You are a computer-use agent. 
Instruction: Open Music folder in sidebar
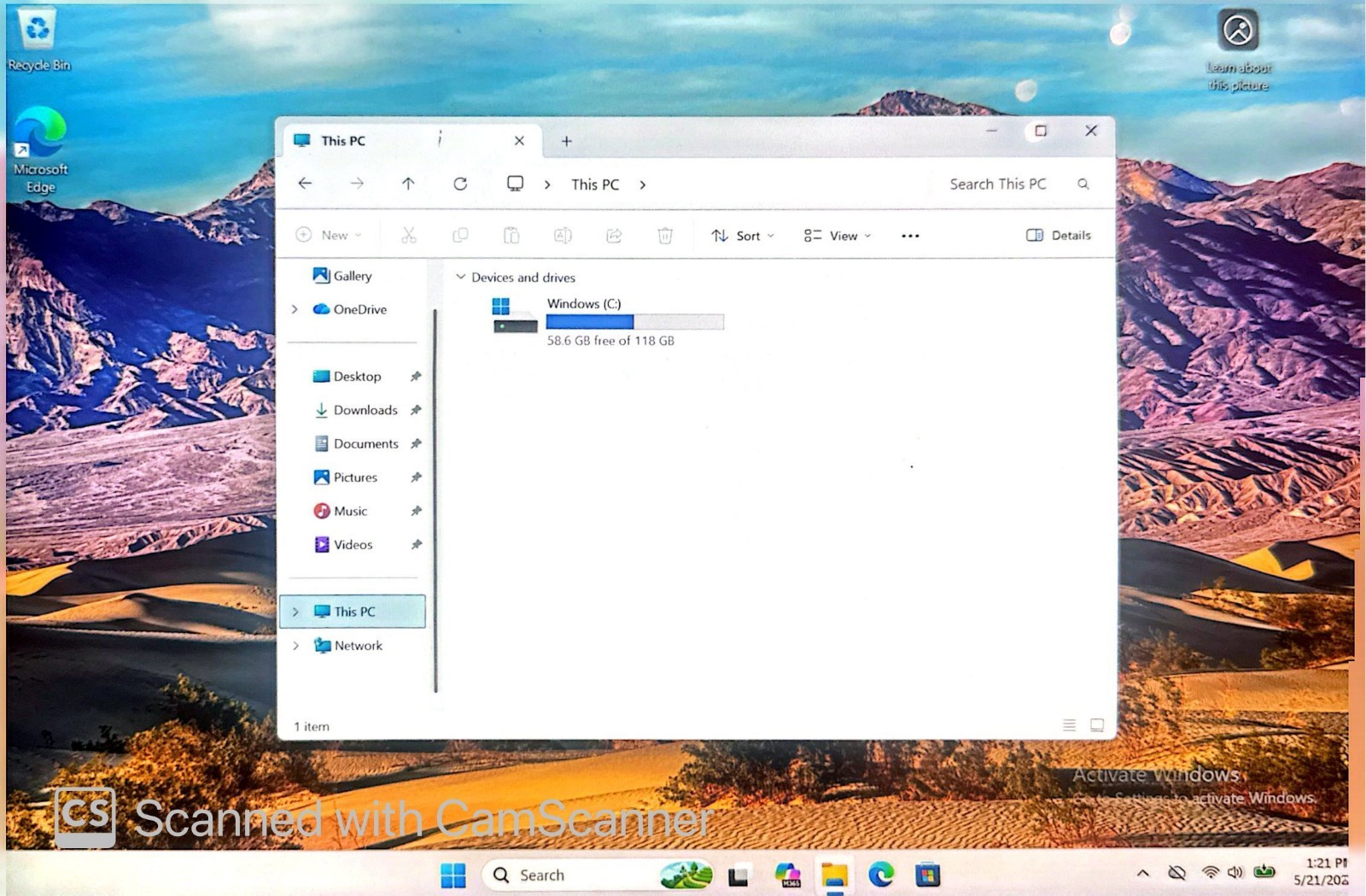point(341,511)
